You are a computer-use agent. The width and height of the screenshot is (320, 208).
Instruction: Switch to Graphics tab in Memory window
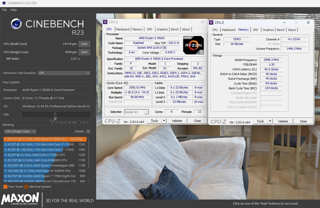268,30
